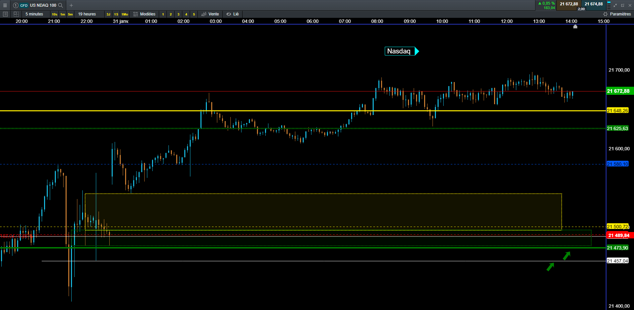
Task: Click the circled 1 chart number icon
Action: [15, 5]
